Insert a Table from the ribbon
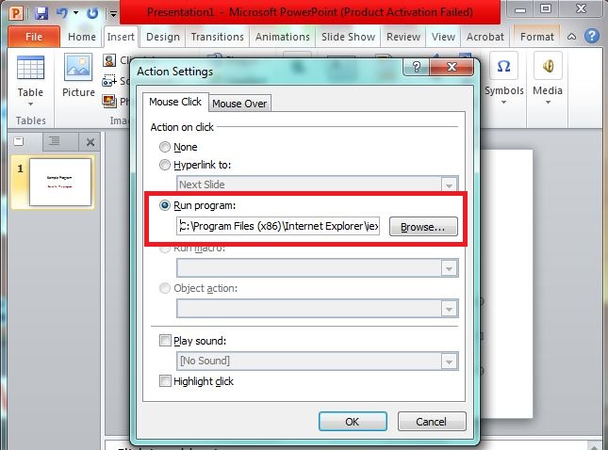This screenshot has height=450, width=608. tap(30, 80)
